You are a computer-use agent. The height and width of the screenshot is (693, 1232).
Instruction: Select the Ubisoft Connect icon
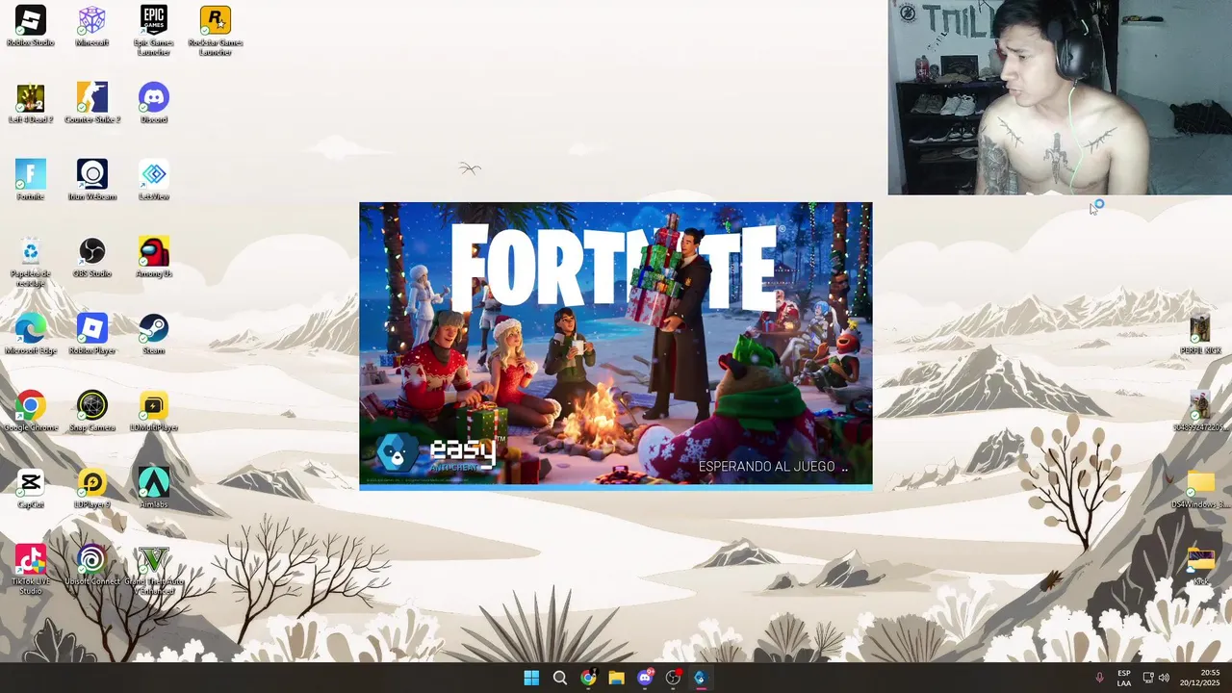click(x=92, y=565)
